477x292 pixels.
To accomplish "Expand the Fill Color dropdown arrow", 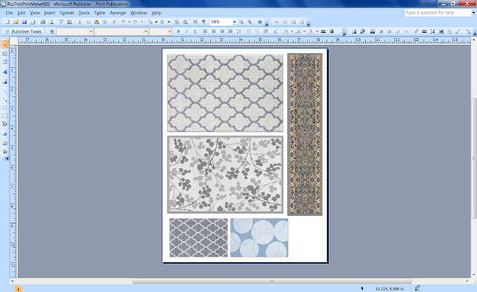I will [291, 31].
